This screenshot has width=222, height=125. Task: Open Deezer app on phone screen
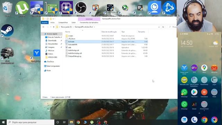(194, 105)
